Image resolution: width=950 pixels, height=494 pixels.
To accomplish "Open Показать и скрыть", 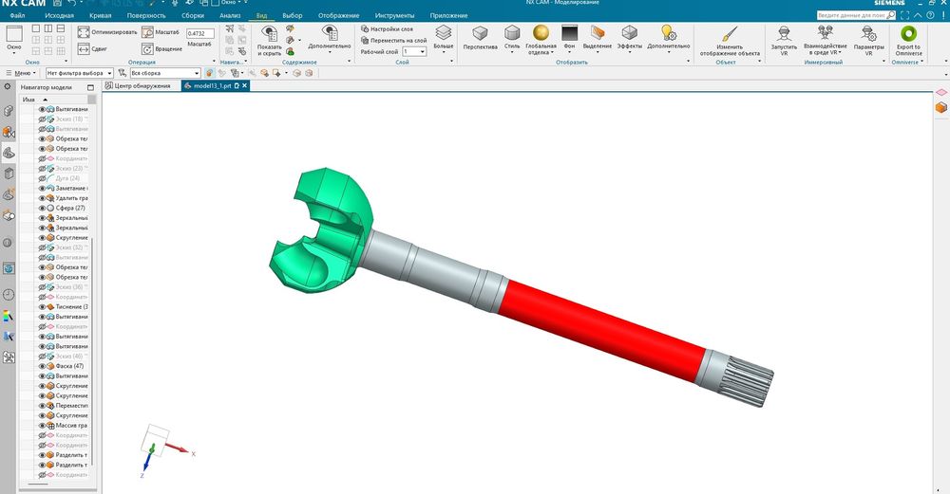I will pyautogui.click(x=269, y=40).
